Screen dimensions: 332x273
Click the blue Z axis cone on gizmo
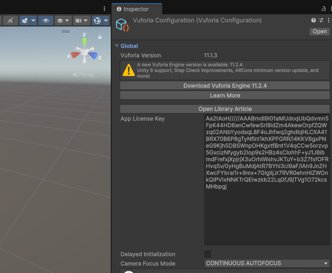(93, 55)
